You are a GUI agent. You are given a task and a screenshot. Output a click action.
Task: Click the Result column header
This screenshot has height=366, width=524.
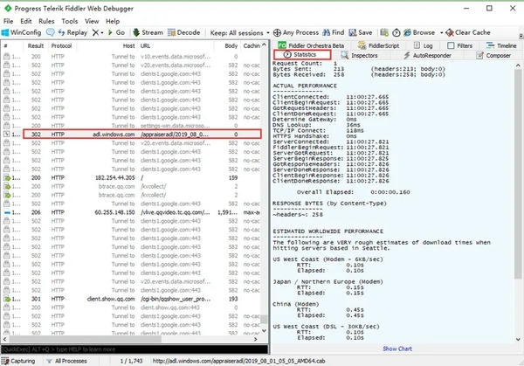[x=36, y=45]
